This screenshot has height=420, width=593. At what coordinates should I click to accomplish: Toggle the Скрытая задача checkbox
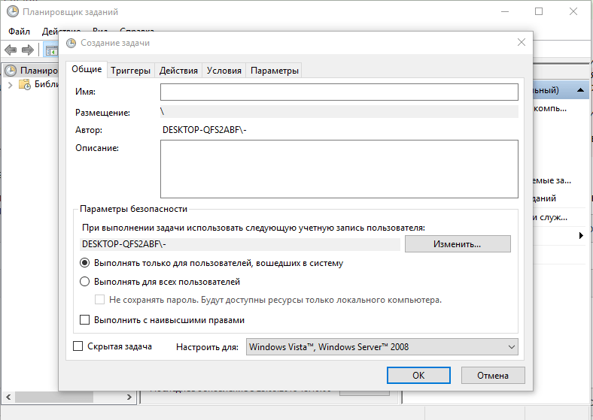tap(78, 346)
